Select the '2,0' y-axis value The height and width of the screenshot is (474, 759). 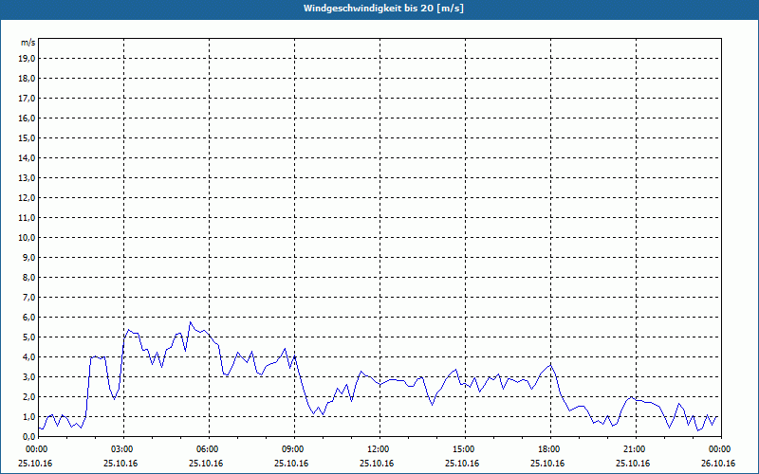[29, 396]
